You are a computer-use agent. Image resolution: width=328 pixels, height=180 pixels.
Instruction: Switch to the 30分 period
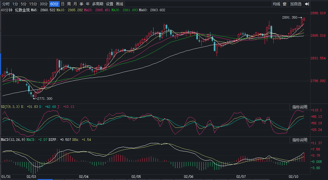click(44, 4)
